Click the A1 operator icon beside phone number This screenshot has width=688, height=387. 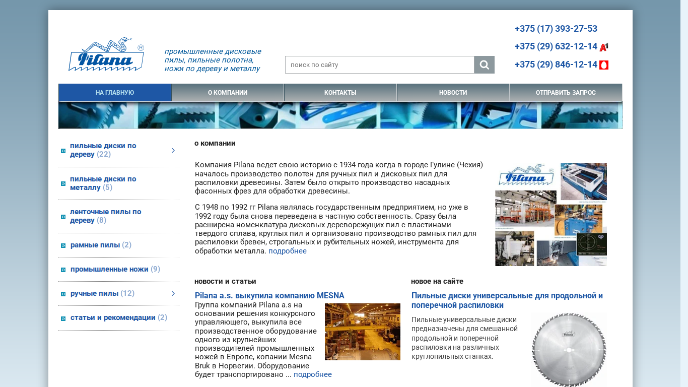click(604, 47)
